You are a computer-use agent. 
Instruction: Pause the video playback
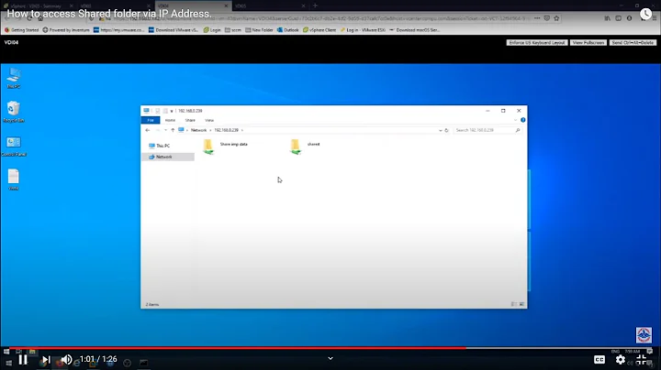coord(23,359)
